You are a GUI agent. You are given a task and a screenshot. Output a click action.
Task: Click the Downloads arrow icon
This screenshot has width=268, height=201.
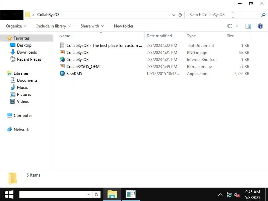click(13, 52)
